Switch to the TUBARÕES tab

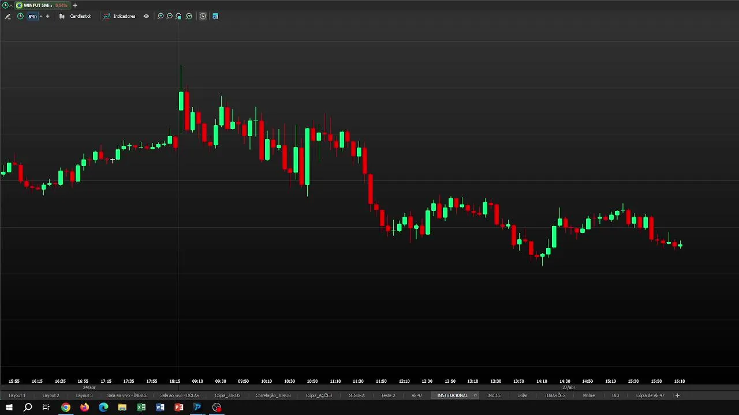coord(555,395)
